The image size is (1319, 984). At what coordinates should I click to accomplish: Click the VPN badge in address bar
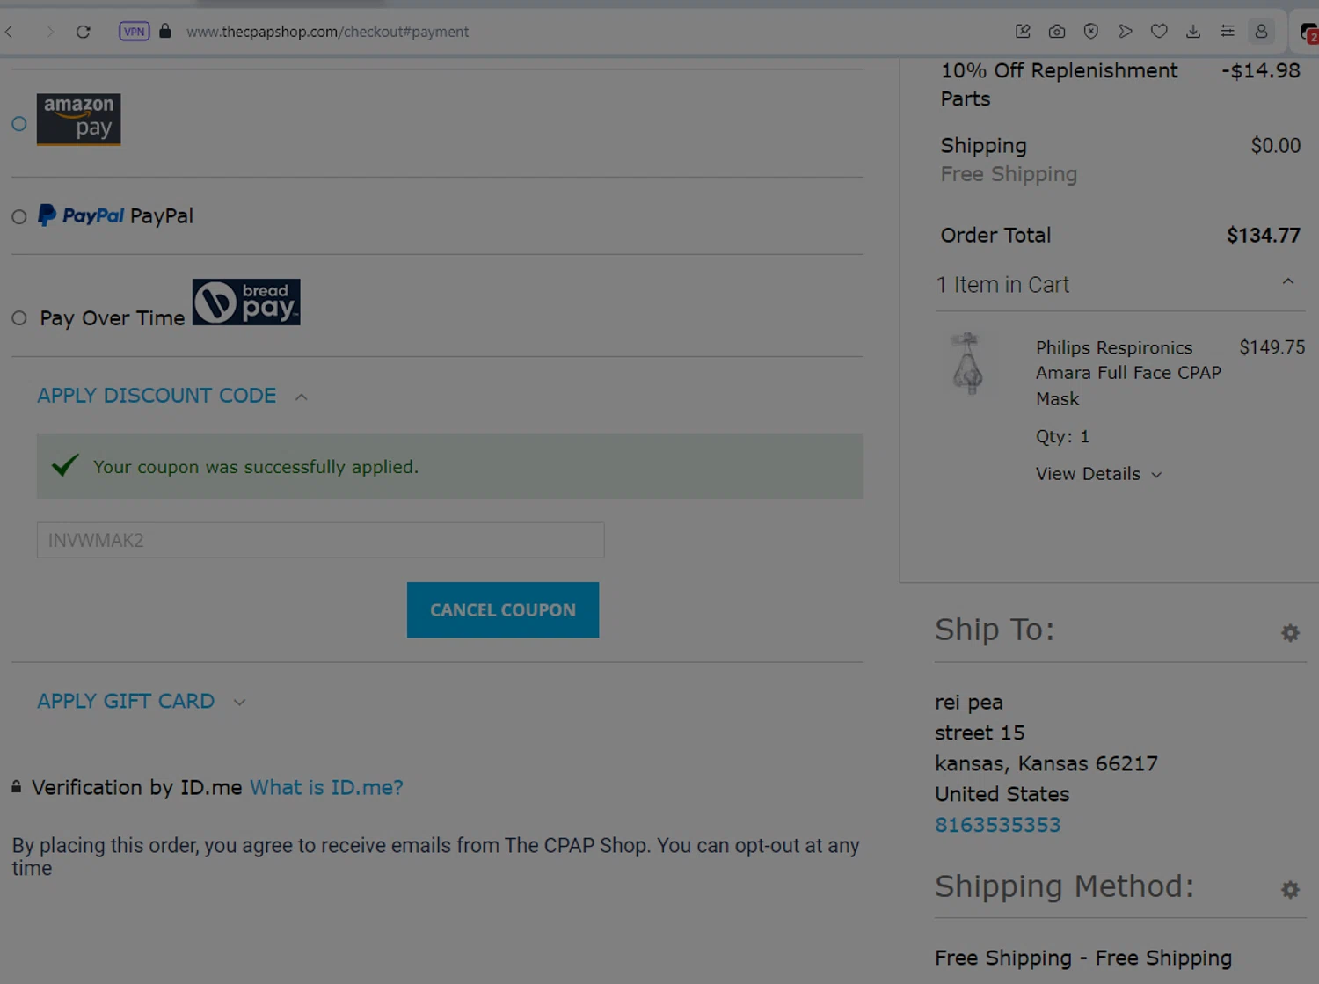click(x=134, y=32)
